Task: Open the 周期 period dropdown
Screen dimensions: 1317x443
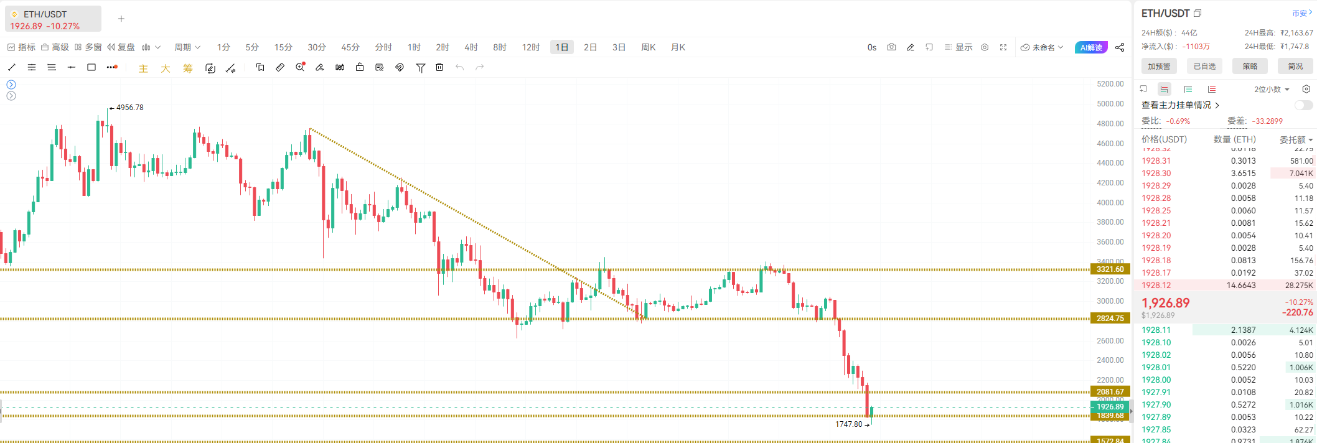Action: click(187, 47)
